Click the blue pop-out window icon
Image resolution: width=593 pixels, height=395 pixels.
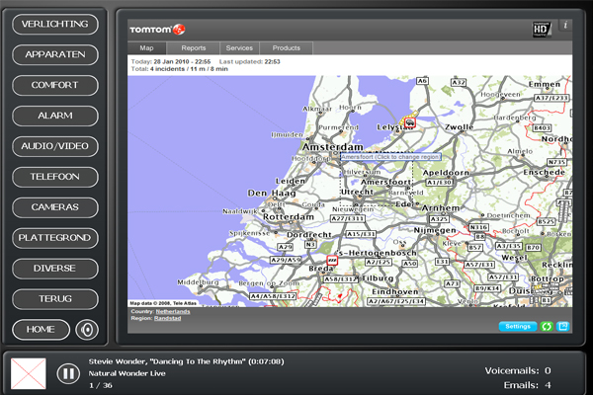[x=563, y=326]
